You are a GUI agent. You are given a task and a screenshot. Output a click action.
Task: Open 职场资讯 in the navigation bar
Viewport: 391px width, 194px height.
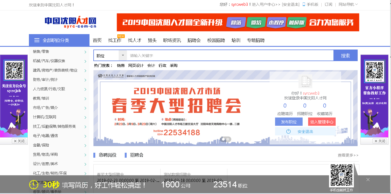(172, 40)
